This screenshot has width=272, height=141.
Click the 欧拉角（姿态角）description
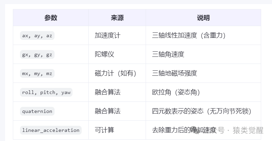[x=176, y=92]
